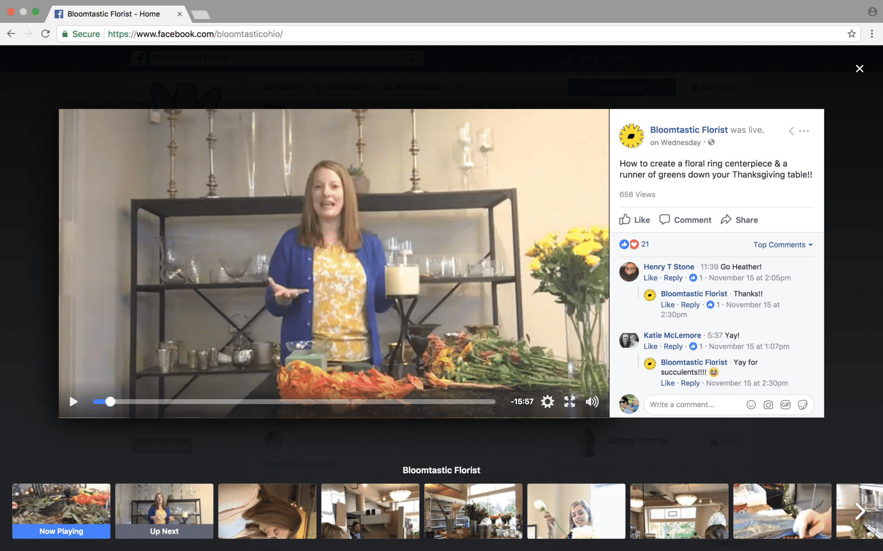
Task: Mute the video volume
Action: coord(592,402)
